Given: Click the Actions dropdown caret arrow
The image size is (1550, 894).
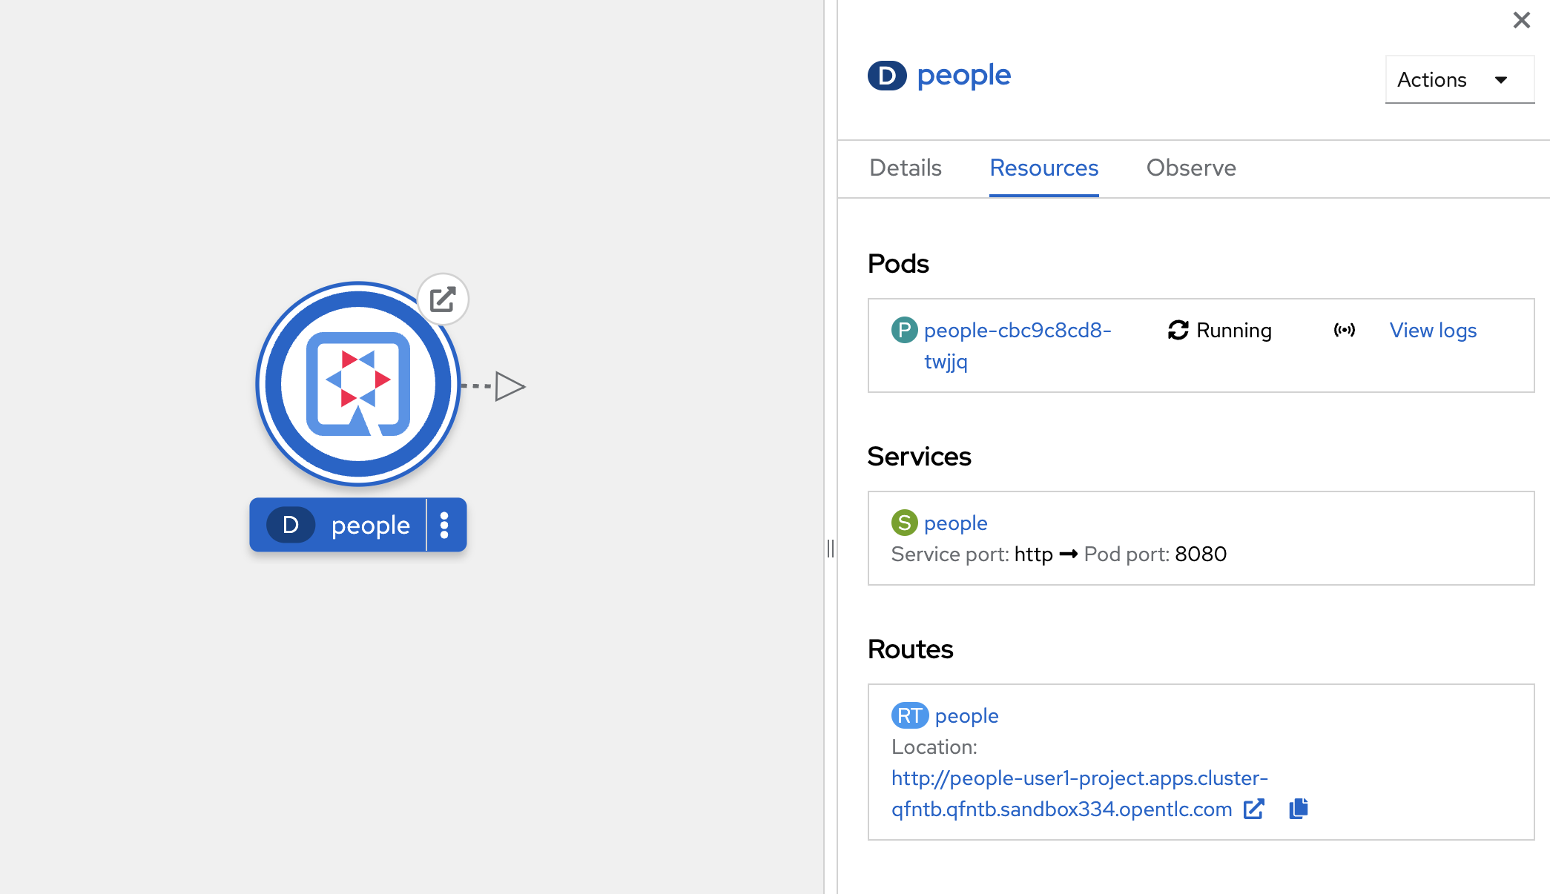Looking at the screenshot, I should [x=1501, y=80].
